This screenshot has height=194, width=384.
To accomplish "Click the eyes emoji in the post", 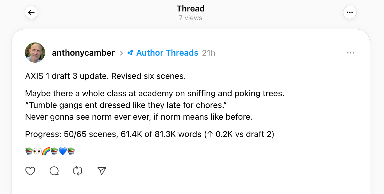I will (37, 152).
